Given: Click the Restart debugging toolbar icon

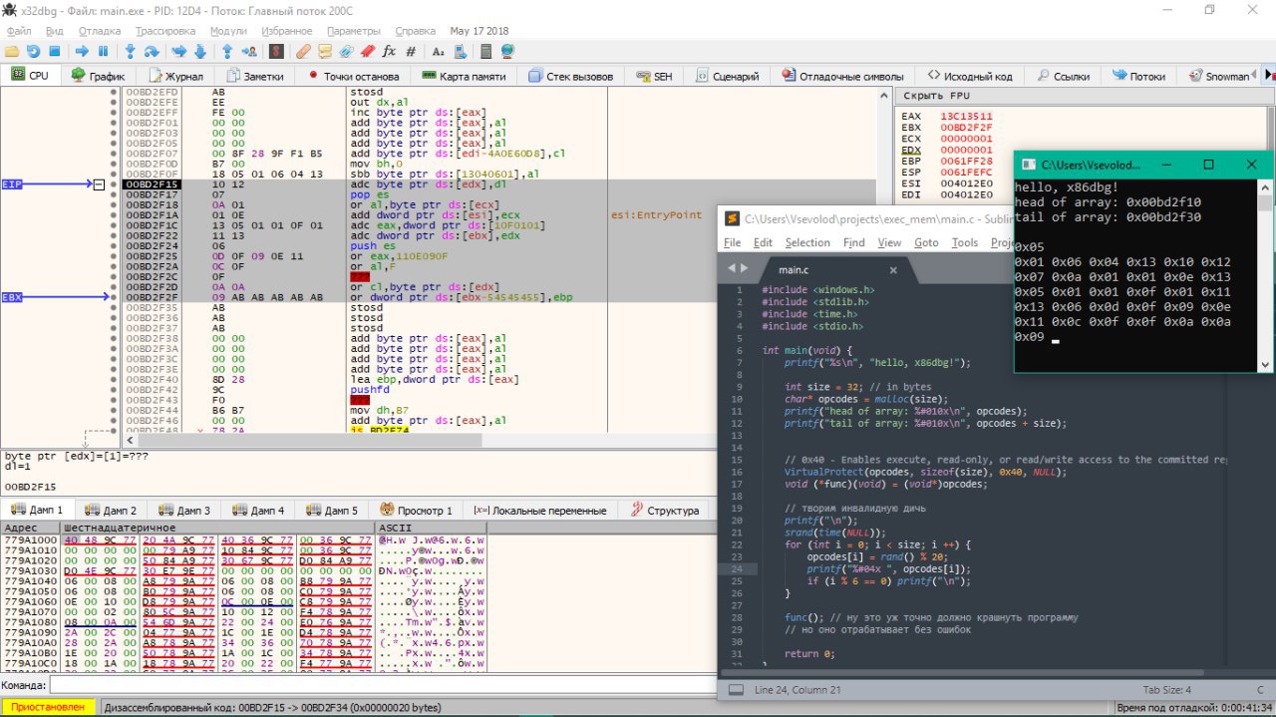Looking at the screenshot, I should 33,51.
